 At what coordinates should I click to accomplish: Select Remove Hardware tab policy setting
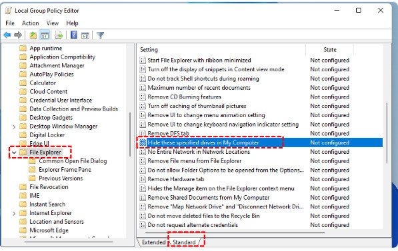(x=175, y=179)
